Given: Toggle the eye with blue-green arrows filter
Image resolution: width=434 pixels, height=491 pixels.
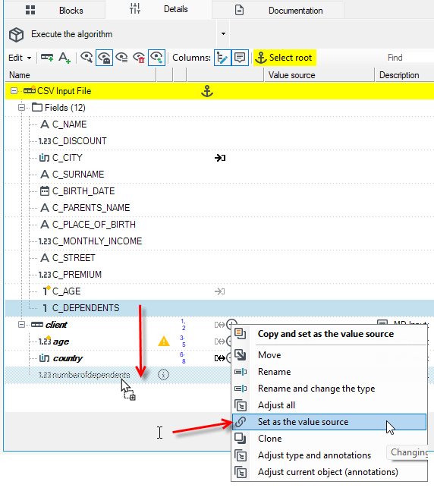Looking at the screenshot, I should point(156,58).
